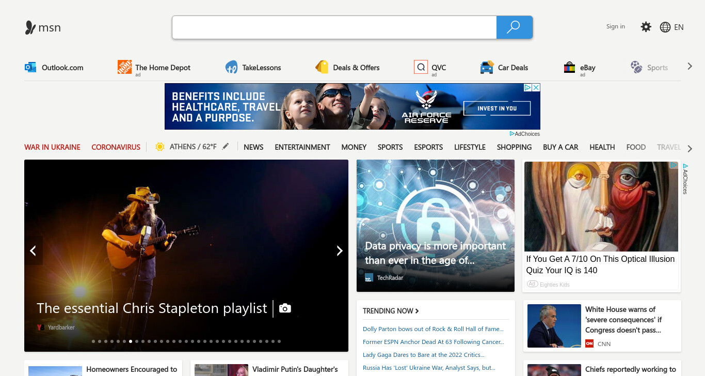
Task: Expand more categories in the navigation bar
Action: 690,149
